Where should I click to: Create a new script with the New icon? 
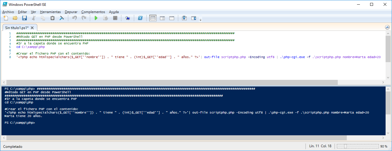(6, 18)
